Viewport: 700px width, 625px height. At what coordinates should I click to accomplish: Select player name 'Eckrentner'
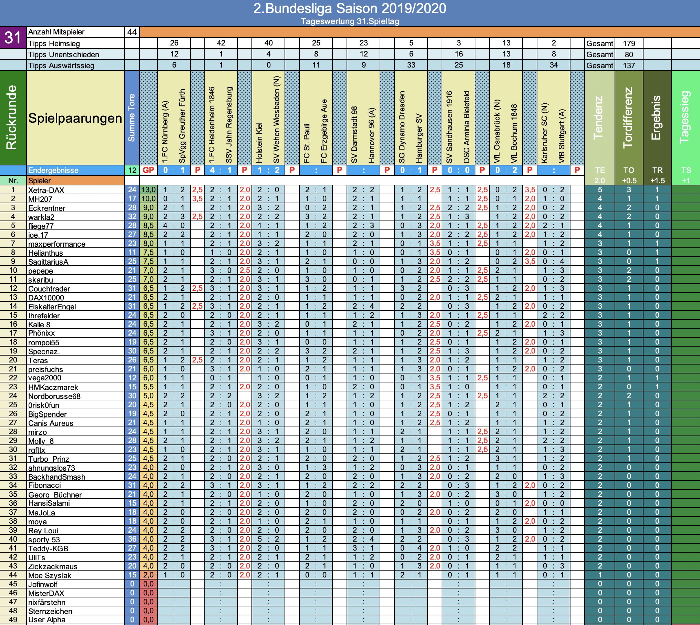point(47,208)
